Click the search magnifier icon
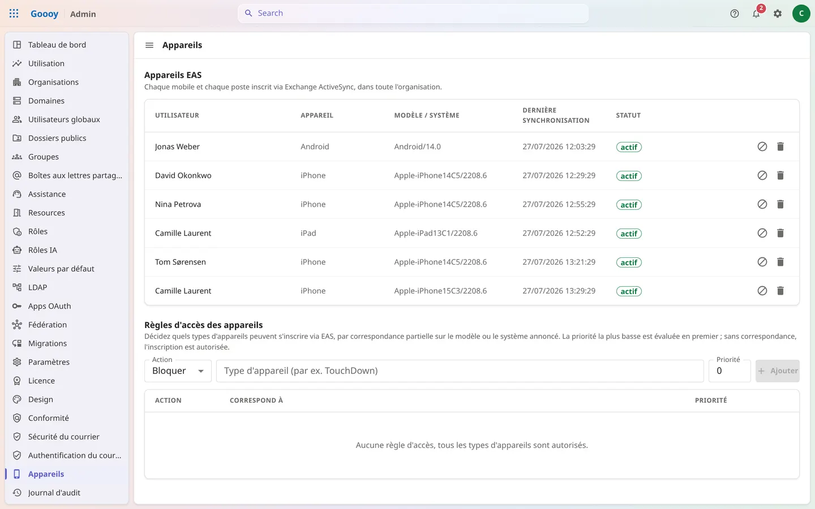This screenshot has width=815, height=509. point(248,13)
